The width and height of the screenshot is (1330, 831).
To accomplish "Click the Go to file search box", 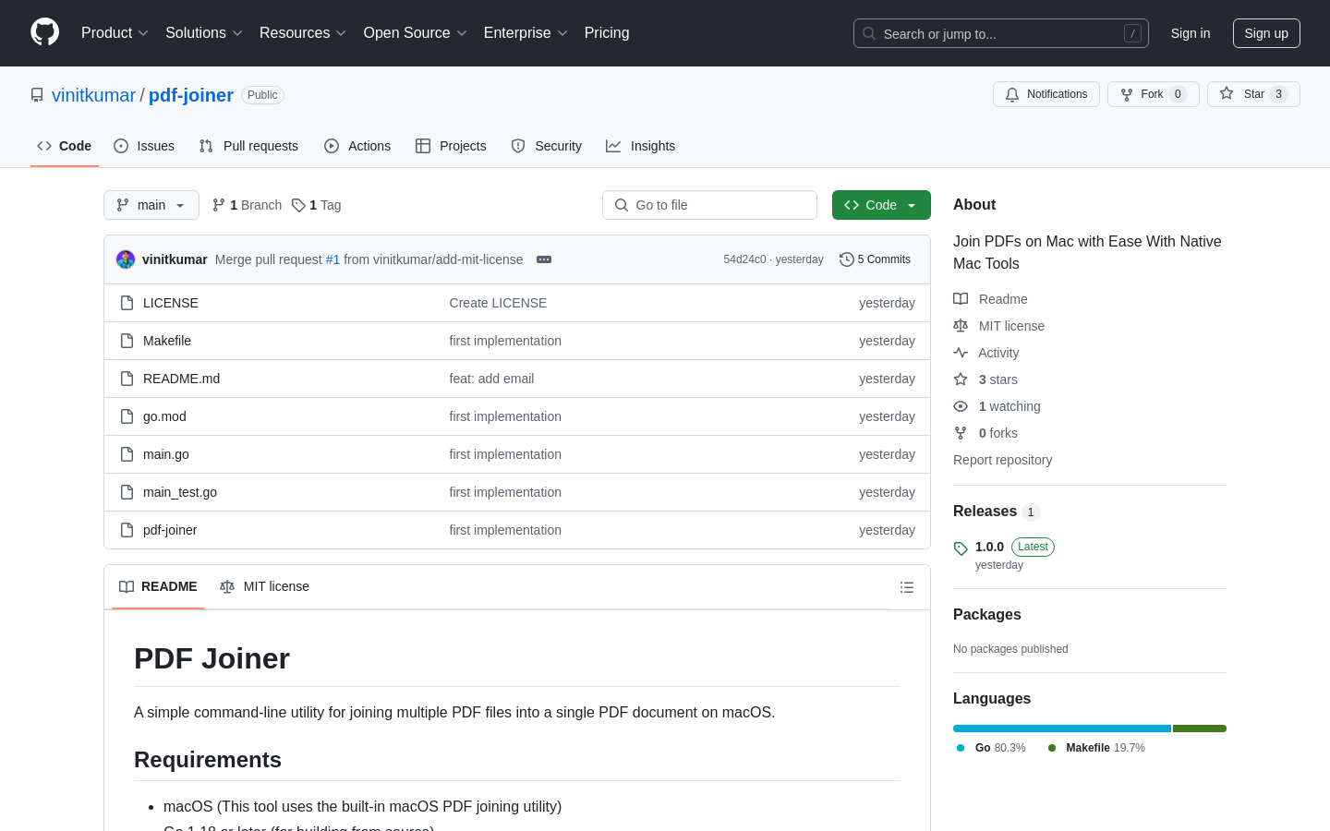I will coord(709,205).
